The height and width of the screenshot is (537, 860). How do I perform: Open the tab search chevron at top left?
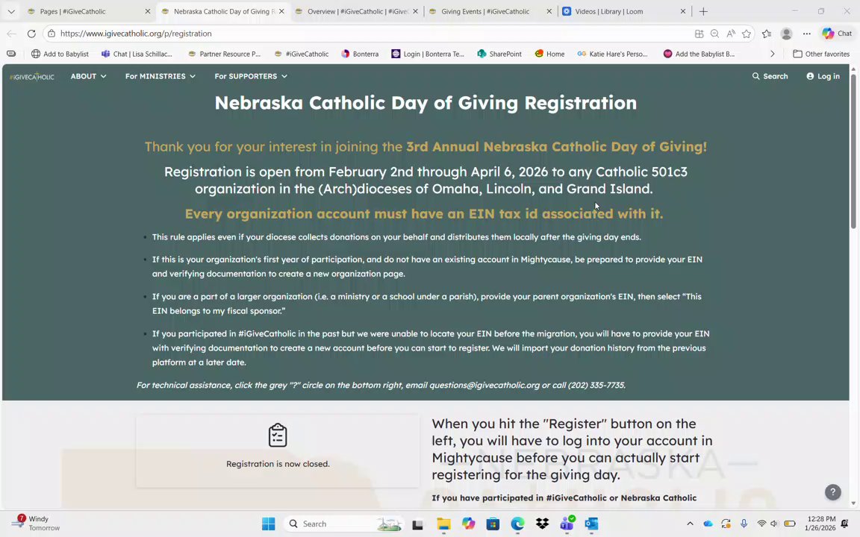[11, 11]
